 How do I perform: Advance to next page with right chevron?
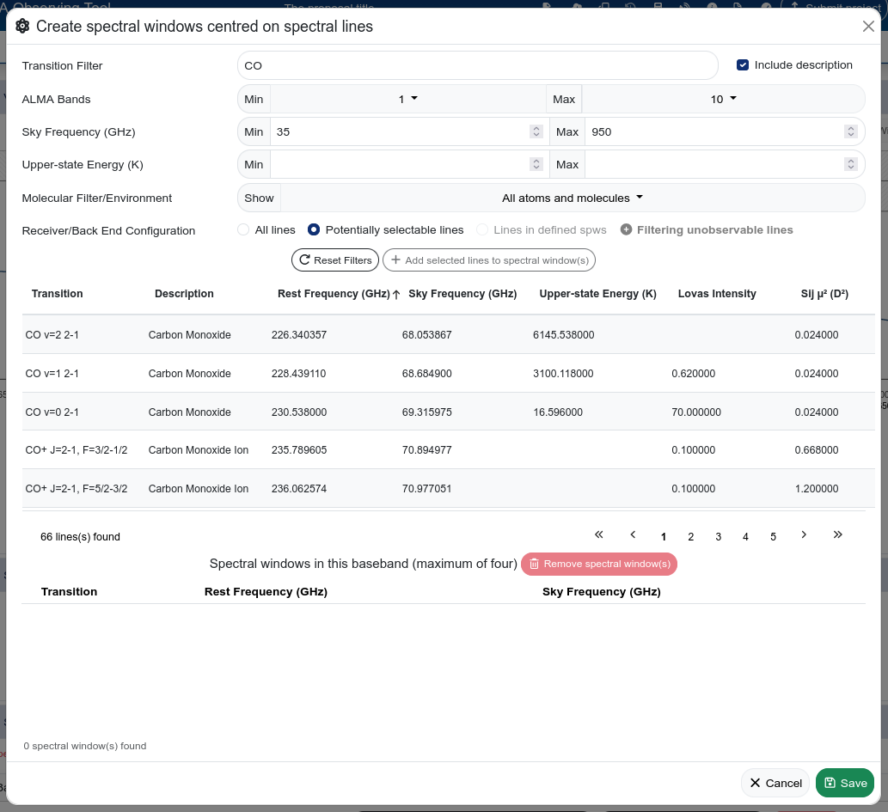804,534
